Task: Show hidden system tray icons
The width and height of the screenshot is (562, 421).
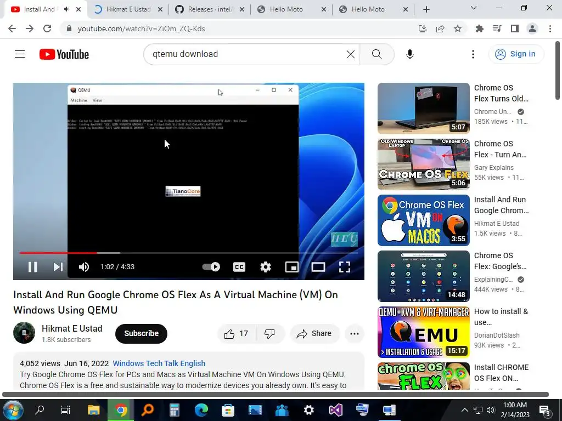Action: tap(464, 410)
